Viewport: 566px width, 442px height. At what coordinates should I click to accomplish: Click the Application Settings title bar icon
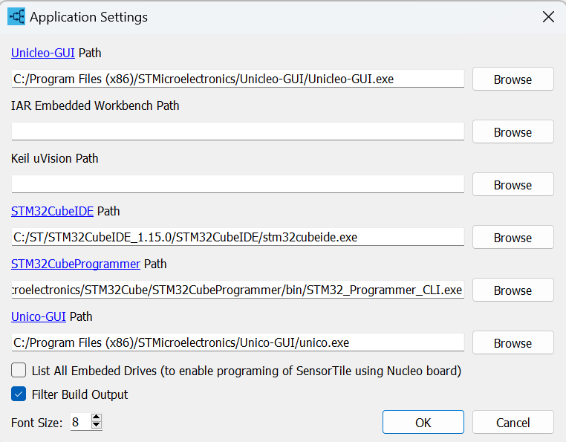point(16,16)
